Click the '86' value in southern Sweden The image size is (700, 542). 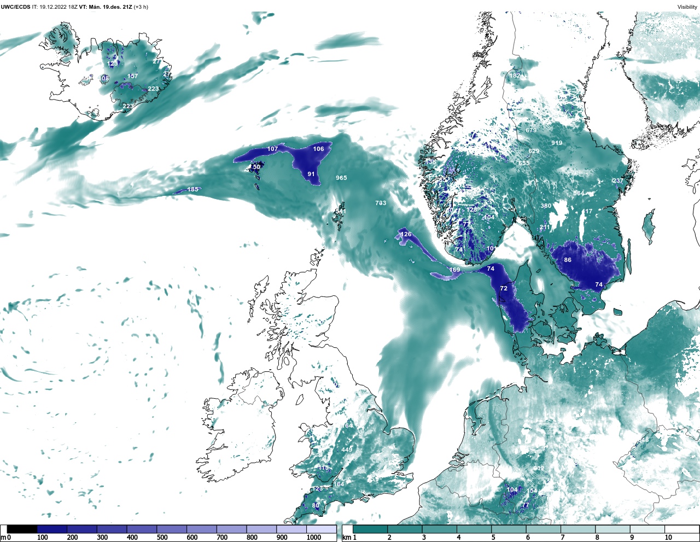tap(568, 260)
